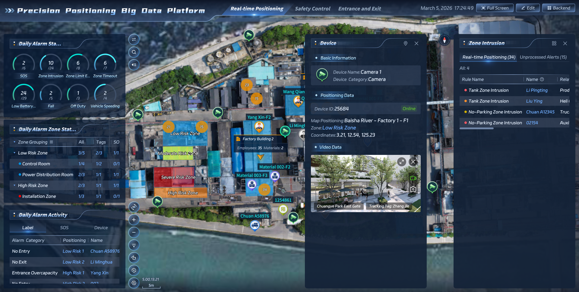The image size is (579, 292).
Task: Collapse the High Risk Zone group row
Action: tap(14, 185)
